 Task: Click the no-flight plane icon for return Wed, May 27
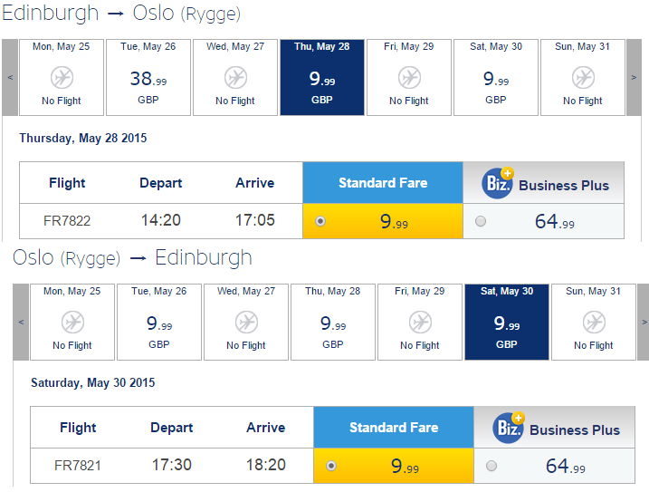pos(247,322)
